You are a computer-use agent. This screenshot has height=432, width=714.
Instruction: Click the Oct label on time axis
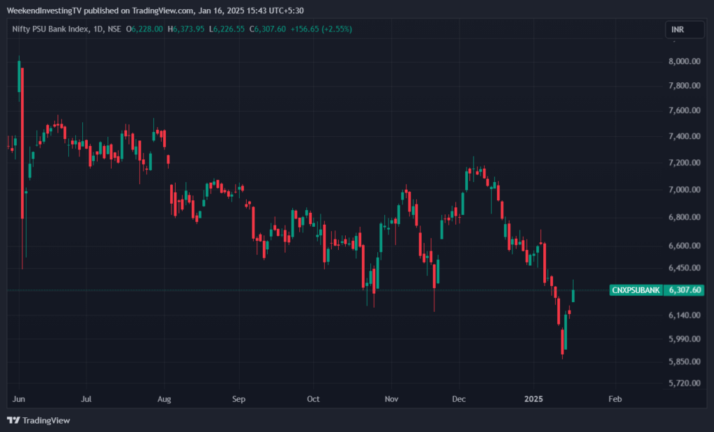[x=313, y=399]
